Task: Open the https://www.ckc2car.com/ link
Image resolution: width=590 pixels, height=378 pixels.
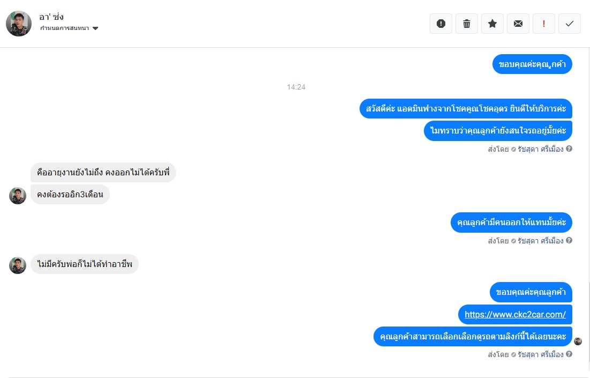Action: click(515, 314)
